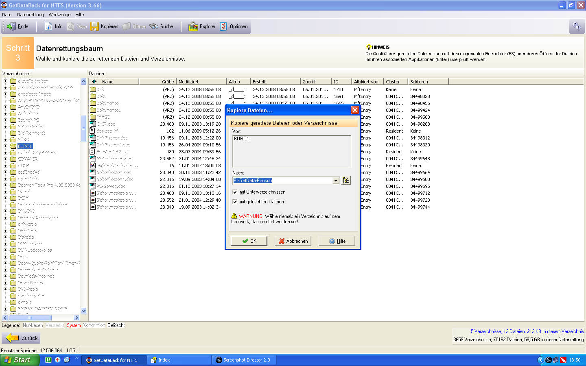586x366 pixels.
Task: Click tree scroll-down arrow
Action: 83,311
